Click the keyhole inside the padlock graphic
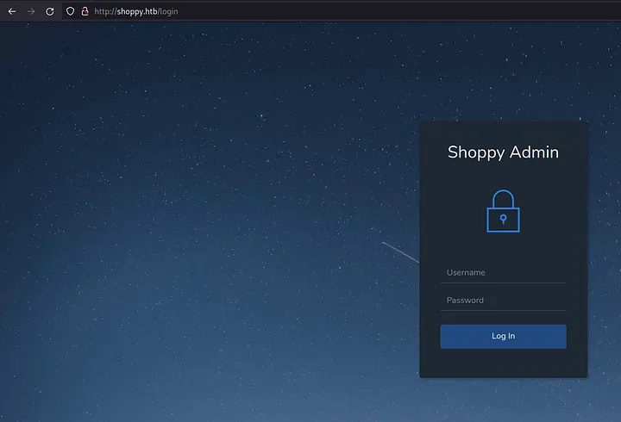 503,219
